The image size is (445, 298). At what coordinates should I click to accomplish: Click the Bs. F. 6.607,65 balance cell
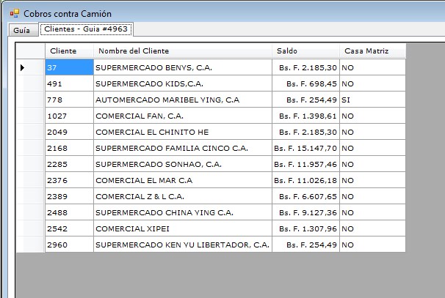coord(305,196)
